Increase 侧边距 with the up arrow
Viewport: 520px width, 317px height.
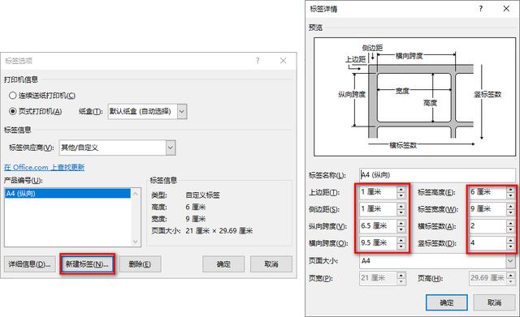coord(401,206)
